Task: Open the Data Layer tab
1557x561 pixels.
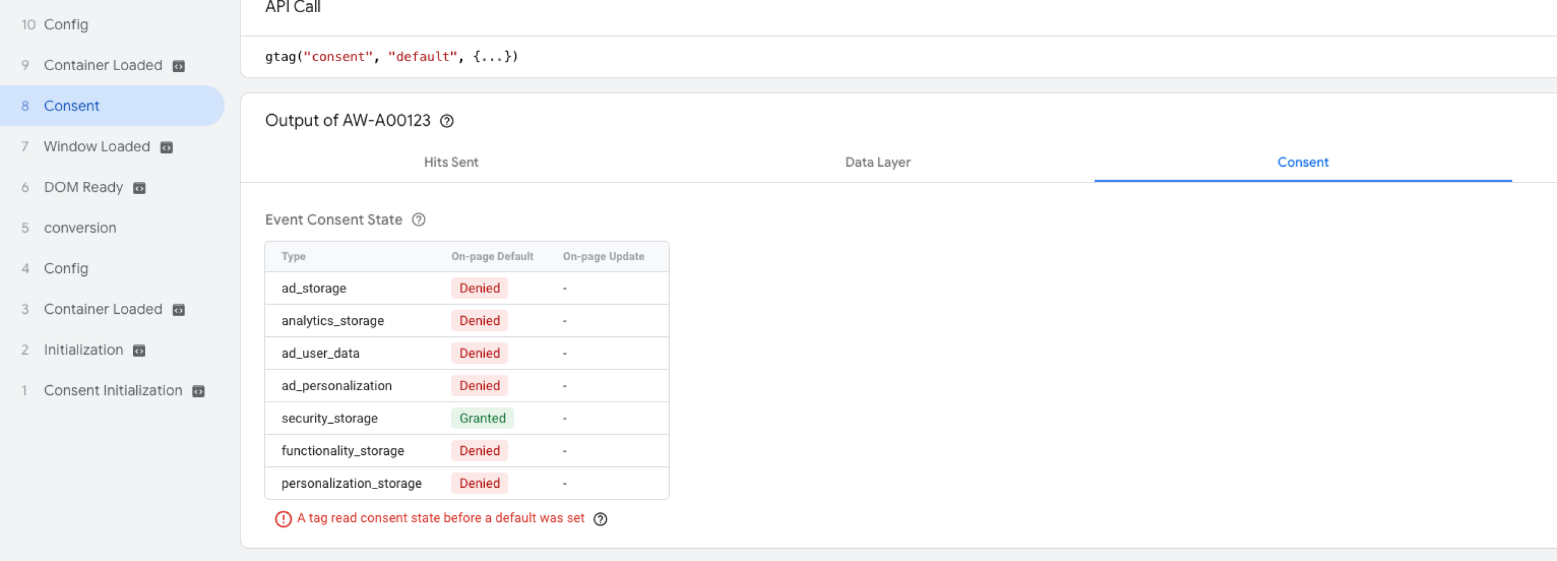Action: point(877,162)
